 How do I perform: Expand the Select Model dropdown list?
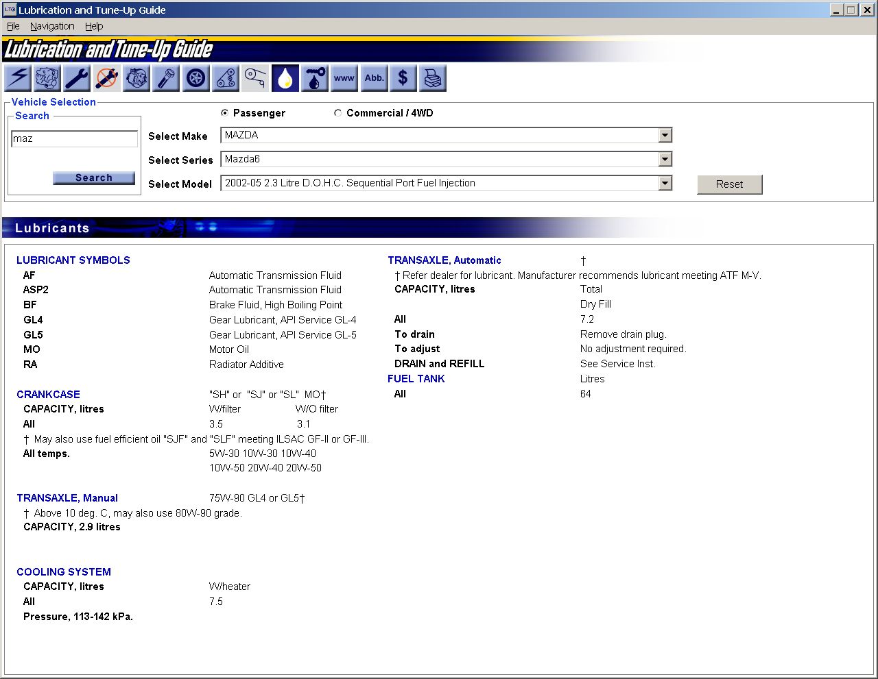point(665,183)
